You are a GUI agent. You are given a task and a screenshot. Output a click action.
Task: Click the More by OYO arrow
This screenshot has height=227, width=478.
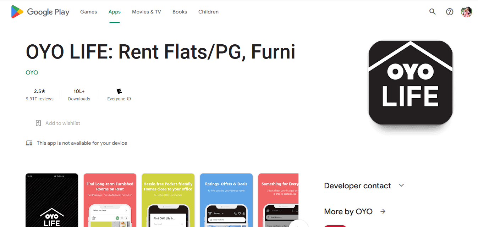[383, 211]
